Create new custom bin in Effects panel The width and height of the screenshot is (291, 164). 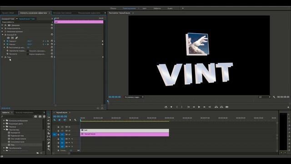(38, 153)
